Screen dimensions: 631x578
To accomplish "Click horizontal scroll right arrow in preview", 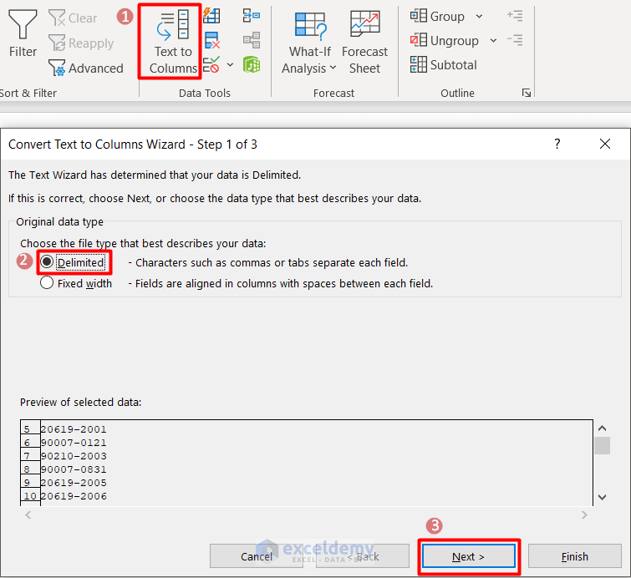I will [x=584, y=515].
